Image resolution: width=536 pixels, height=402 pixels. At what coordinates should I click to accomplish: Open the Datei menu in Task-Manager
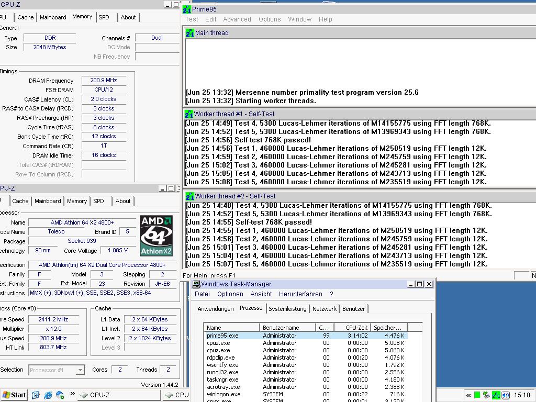point(202,294)
